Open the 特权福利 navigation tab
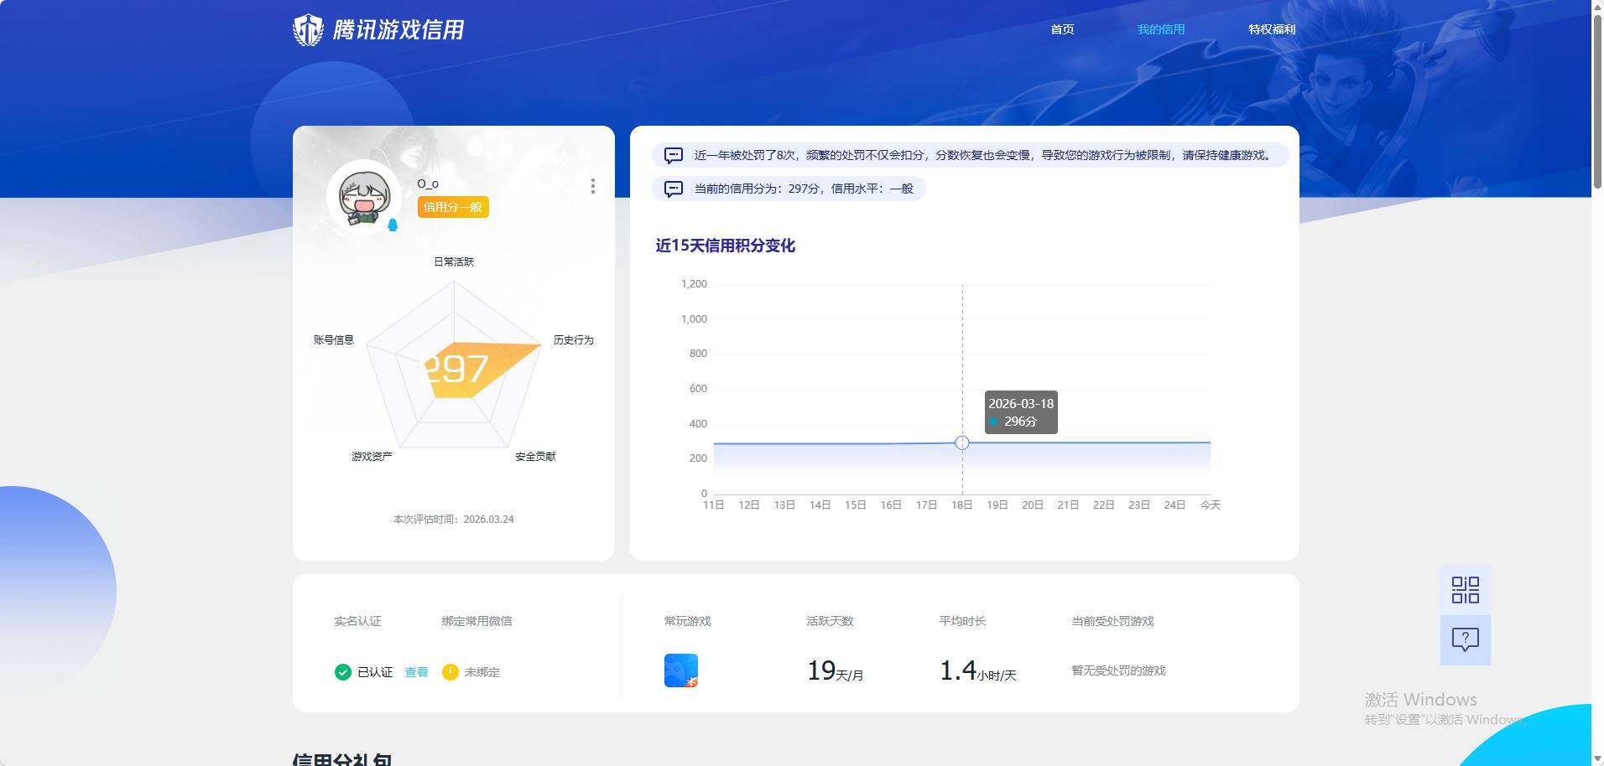The image size is (1604, 766). click(x=1272, y=29)
